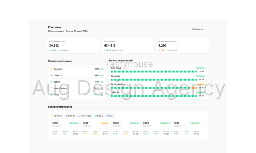The image size is (256, 153).
Task: Click the date text Tuesday, 10 March 2026
Action: click(x=76, y=31)
